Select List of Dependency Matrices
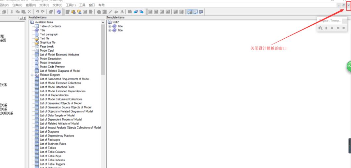The height and width of the screenshot is (168, 351). [57, 136]
